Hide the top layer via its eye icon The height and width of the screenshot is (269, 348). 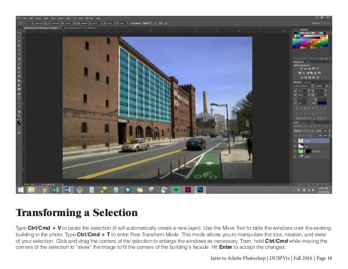[x=295, y=141]
